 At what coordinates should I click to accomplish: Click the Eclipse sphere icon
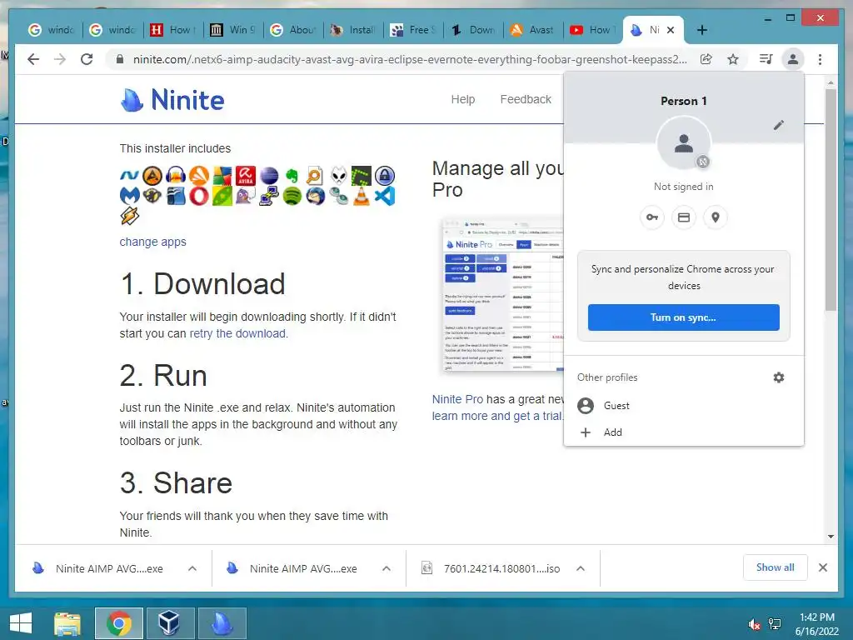[269, 176]
